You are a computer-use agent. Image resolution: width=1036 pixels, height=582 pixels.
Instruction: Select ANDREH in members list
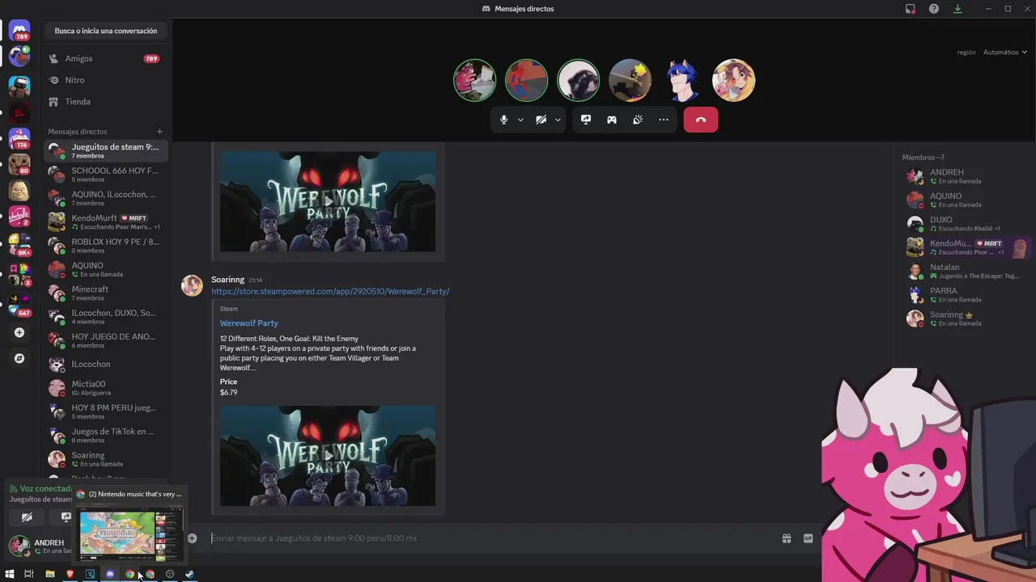click(x=965, y=176)
